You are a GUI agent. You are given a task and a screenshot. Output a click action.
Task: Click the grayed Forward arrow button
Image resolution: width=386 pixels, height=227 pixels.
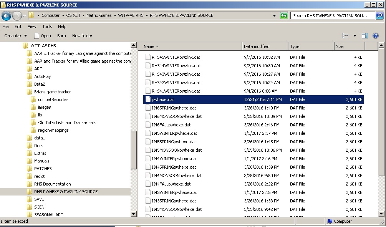[17, 16]
